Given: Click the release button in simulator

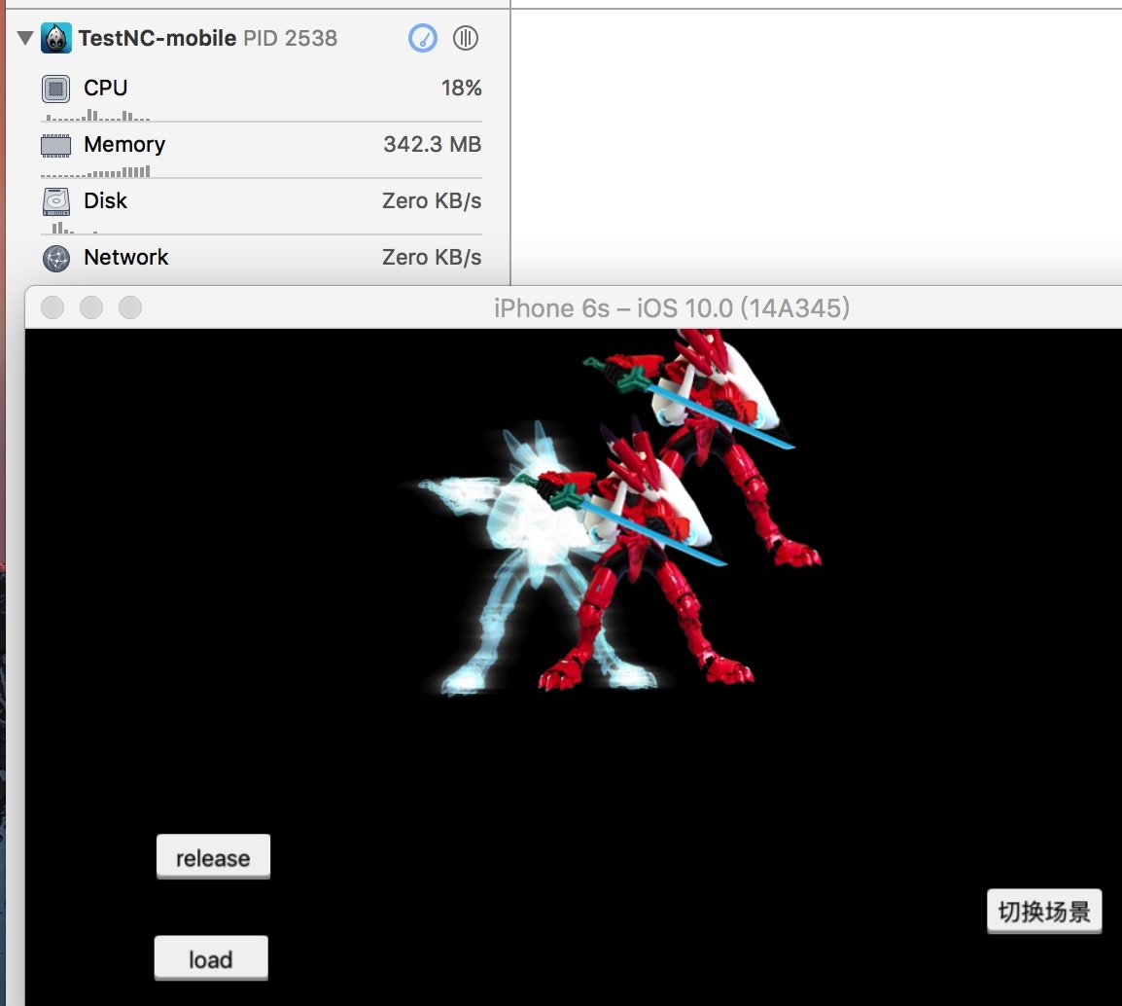Looking at the screenshot, I should pyautogui.click(x=213, y=856).
